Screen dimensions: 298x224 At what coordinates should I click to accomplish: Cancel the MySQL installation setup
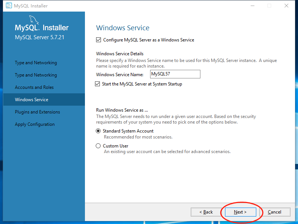point(275,212)
